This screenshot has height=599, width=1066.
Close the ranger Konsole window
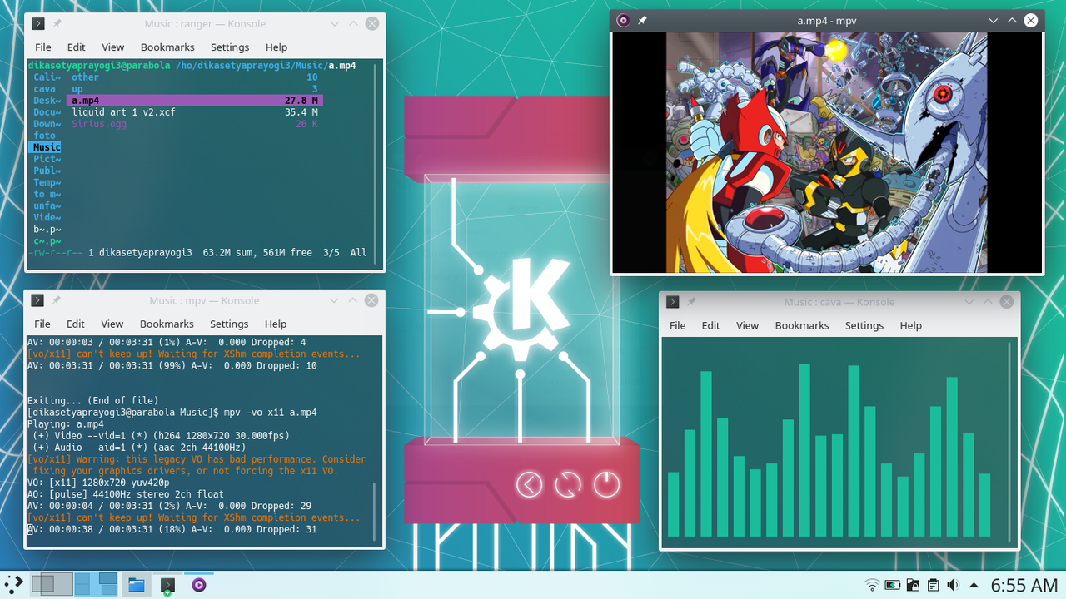click(372, 24)
